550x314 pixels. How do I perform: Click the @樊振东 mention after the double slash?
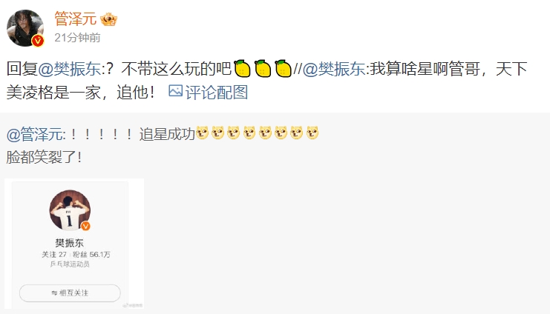(x=334, y=69)
